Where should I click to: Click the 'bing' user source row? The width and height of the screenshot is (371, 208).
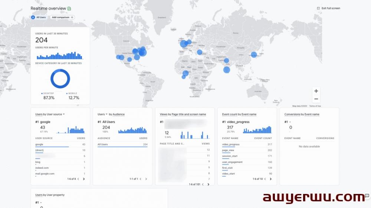click(60, 162)
